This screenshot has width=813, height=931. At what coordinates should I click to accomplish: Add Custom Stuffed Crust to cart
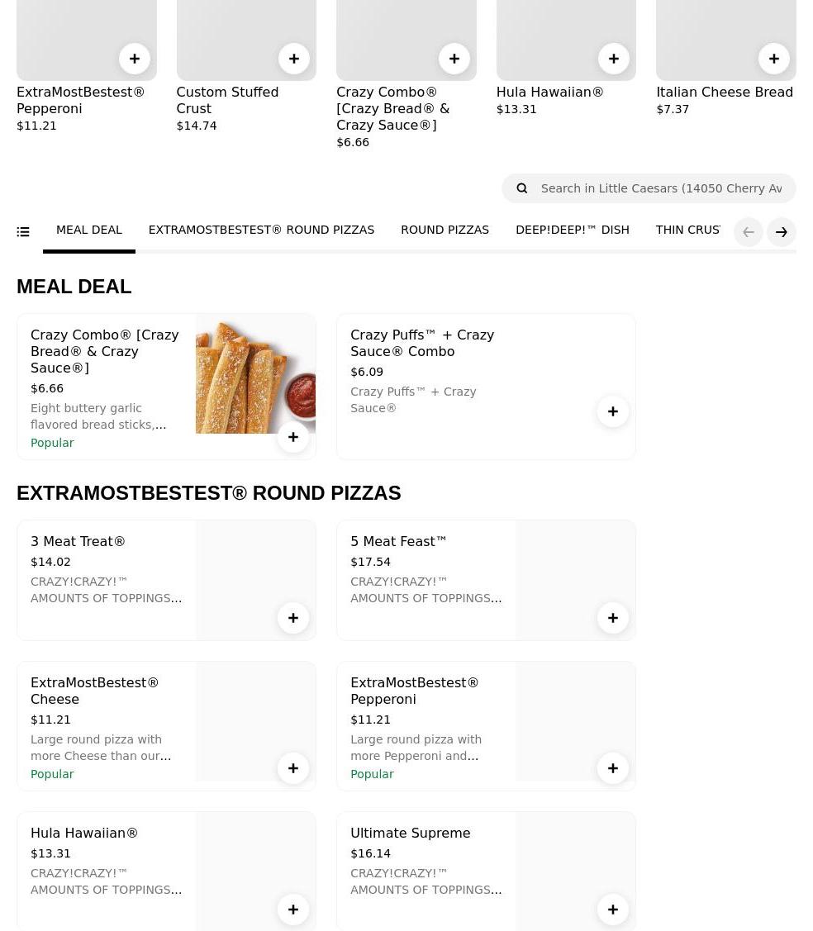294,59
